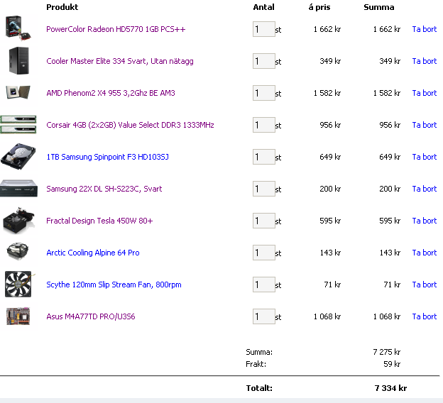Click quantity field for Asus motherboard
The height and width of the screenshot is (403, 443).
point(263,316)
